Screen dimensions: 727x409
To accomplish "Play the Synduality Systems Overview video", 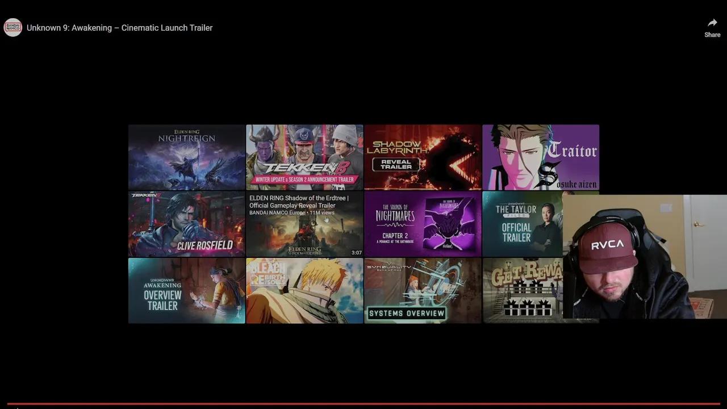I will (423, 291).
